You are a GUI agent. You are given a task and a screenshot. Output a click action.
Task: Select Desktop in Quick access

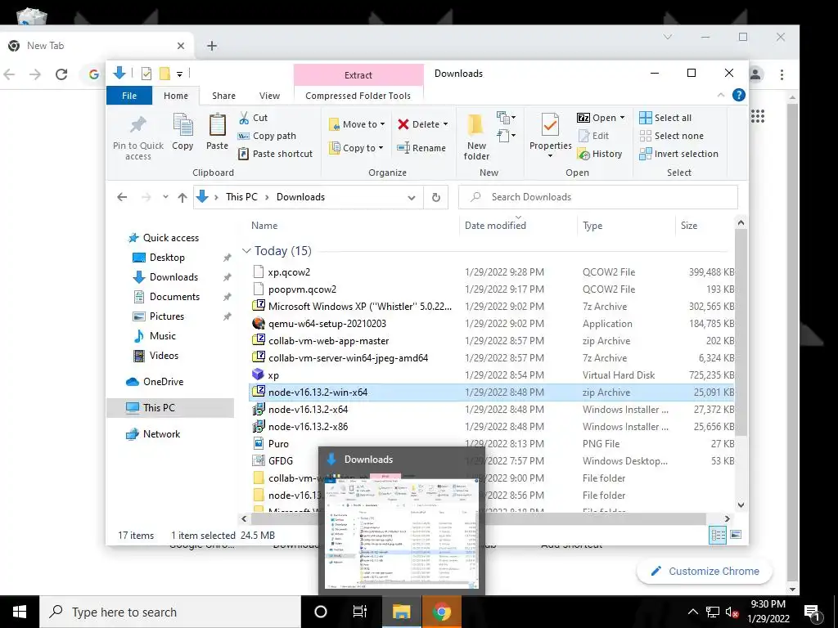[x=167, y=258]
